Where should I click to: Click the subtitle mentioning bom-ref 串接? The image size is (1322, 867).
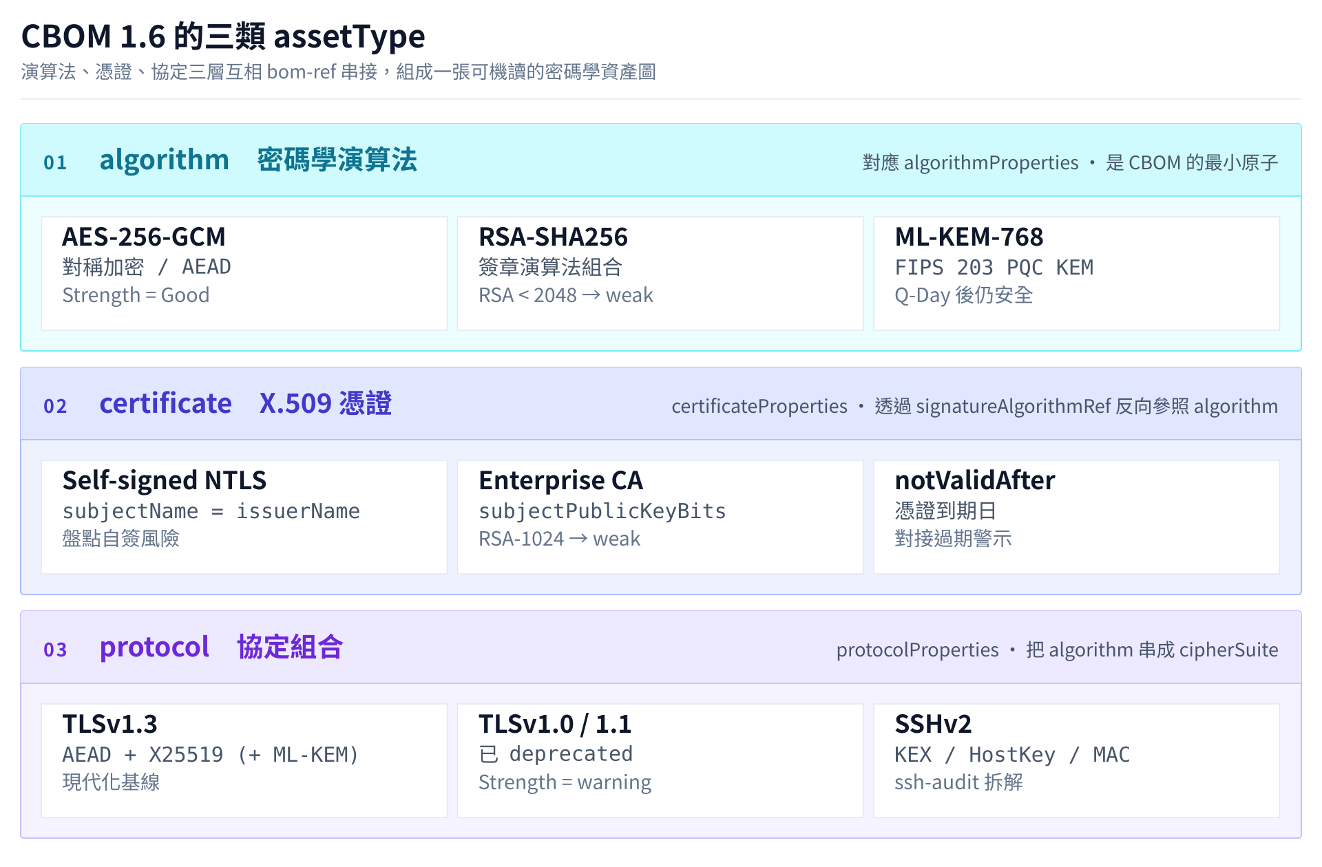coord(338,72)
